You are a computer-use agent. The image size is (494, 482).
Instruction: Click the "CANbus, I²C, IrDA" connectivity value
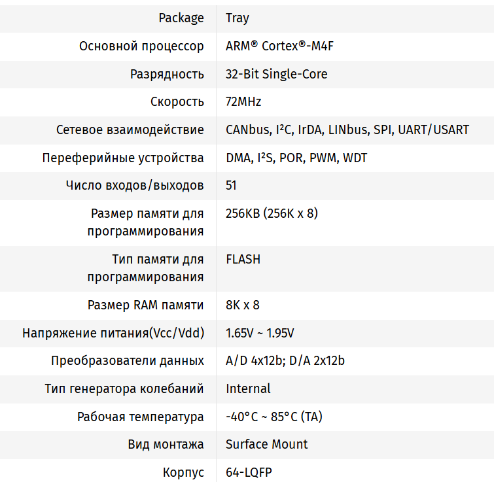coord(347,129)
